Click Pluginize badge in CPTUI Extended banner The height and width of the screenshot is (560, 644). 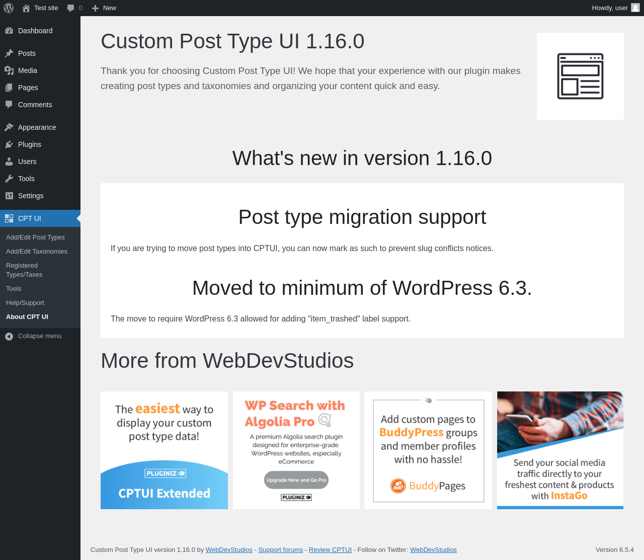(x=166, y=473)
